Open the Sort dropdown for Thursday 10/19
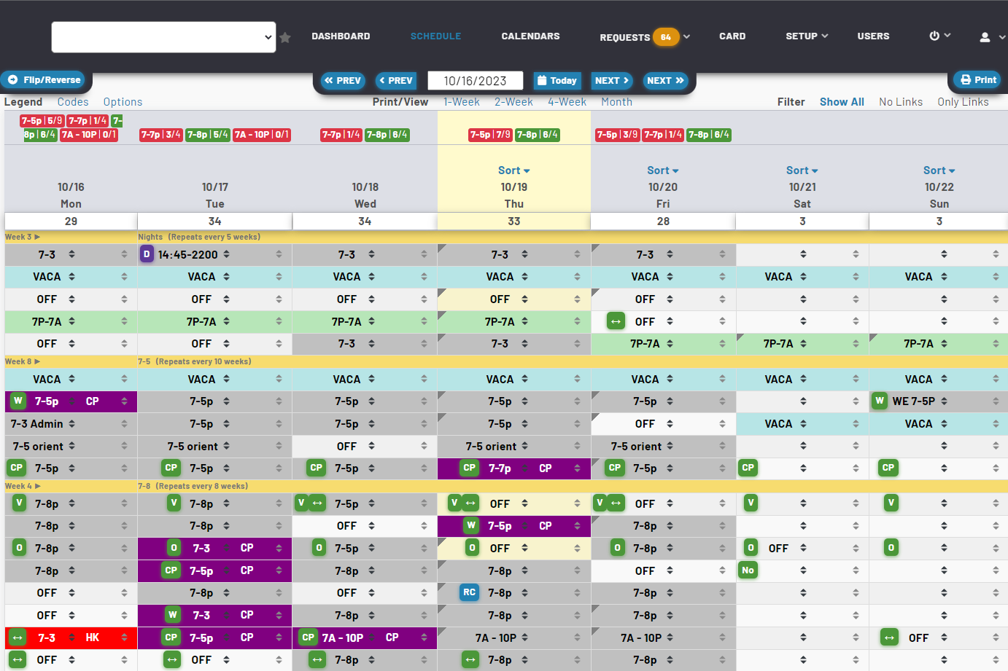This screenshot has height=671, width=1008. point(513,170)
